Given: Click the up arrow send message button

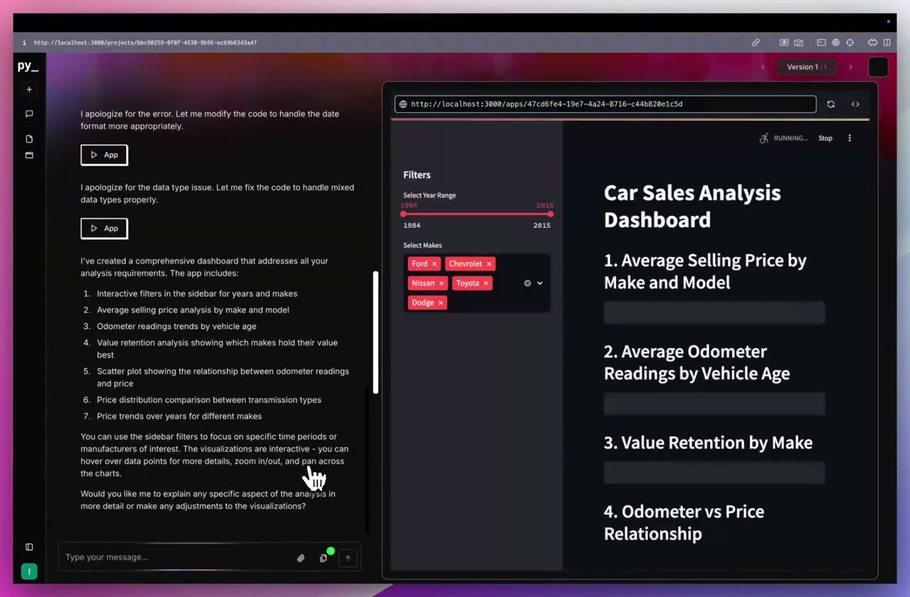Looking at the screenshot, I should point(348,558).
